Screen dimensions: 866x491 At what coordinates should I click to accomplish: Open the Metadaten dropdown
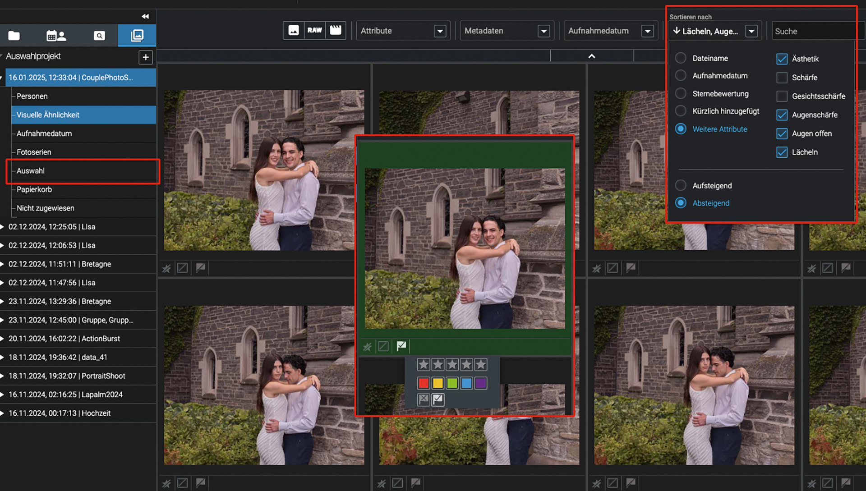click(544, 31)
